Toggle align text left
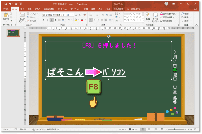This screenshot has width=202, height=134. tap(91, 20)
